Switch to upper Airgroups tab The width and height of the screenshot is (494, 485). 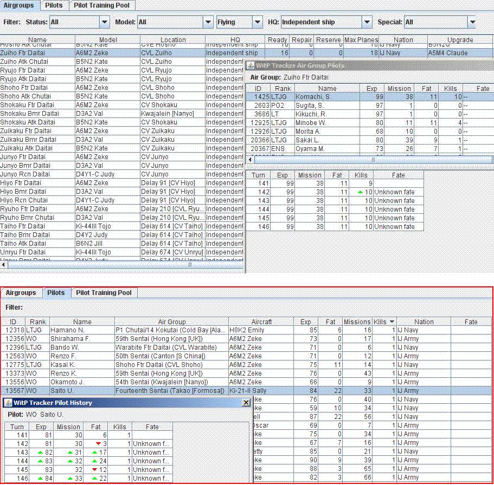click(19, 5)
